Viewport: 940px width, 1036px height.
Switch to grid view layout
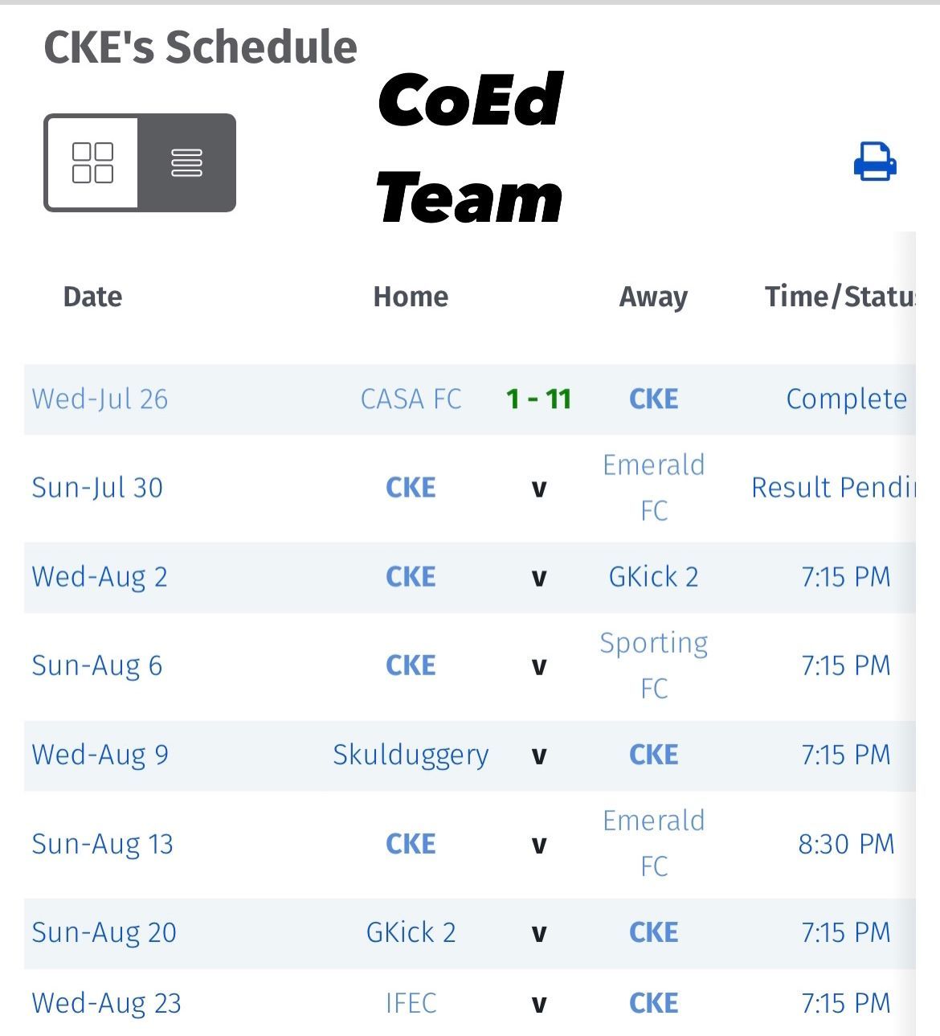(x=92, y=163)
